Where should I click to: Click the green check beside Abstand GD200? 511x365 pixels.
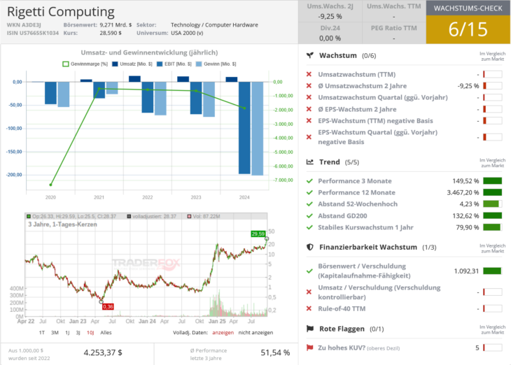click(x=309, y=215)
